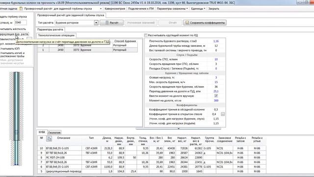Switch to the Параметры расчёта tab
Screen dimensions: 314x177
[50, 29]
